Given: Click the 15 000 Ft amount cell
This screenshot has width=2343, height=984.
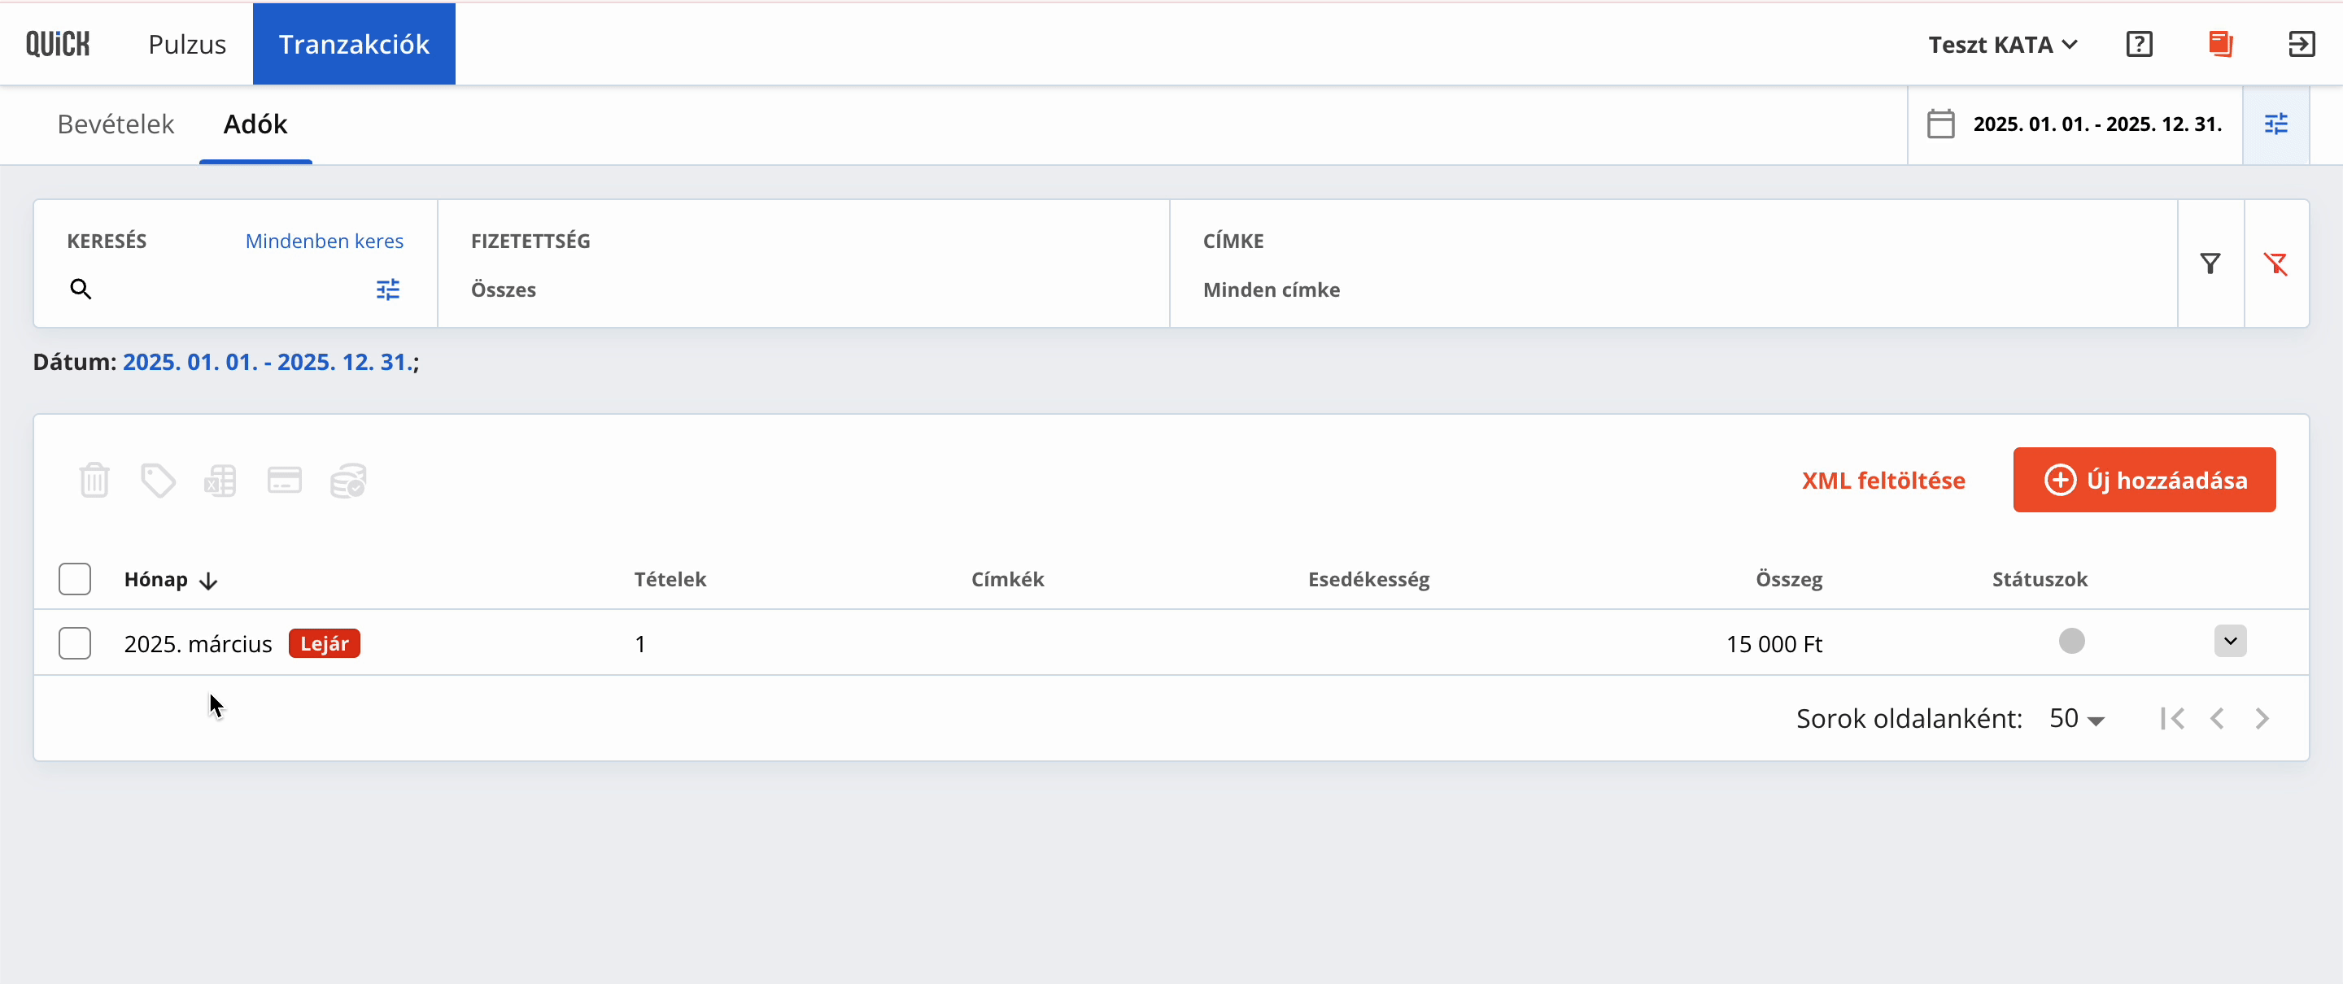Looking at the screenshot, I should click(1774, 644).
